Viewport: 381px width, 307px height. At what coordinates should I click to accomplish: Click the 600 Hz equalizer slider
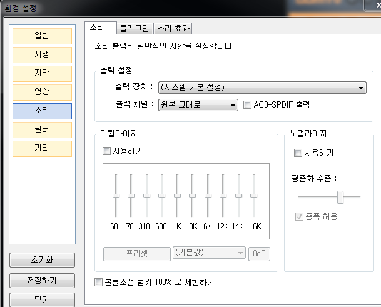[161, 196]
